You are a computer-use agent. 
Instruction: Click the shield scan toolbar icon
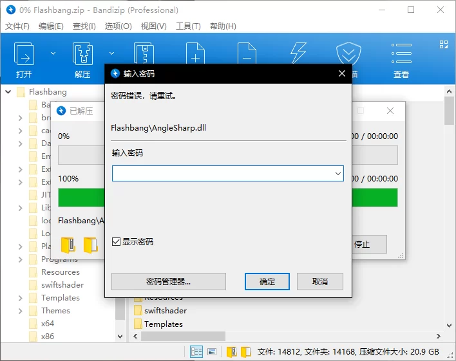tap(348, 53)
